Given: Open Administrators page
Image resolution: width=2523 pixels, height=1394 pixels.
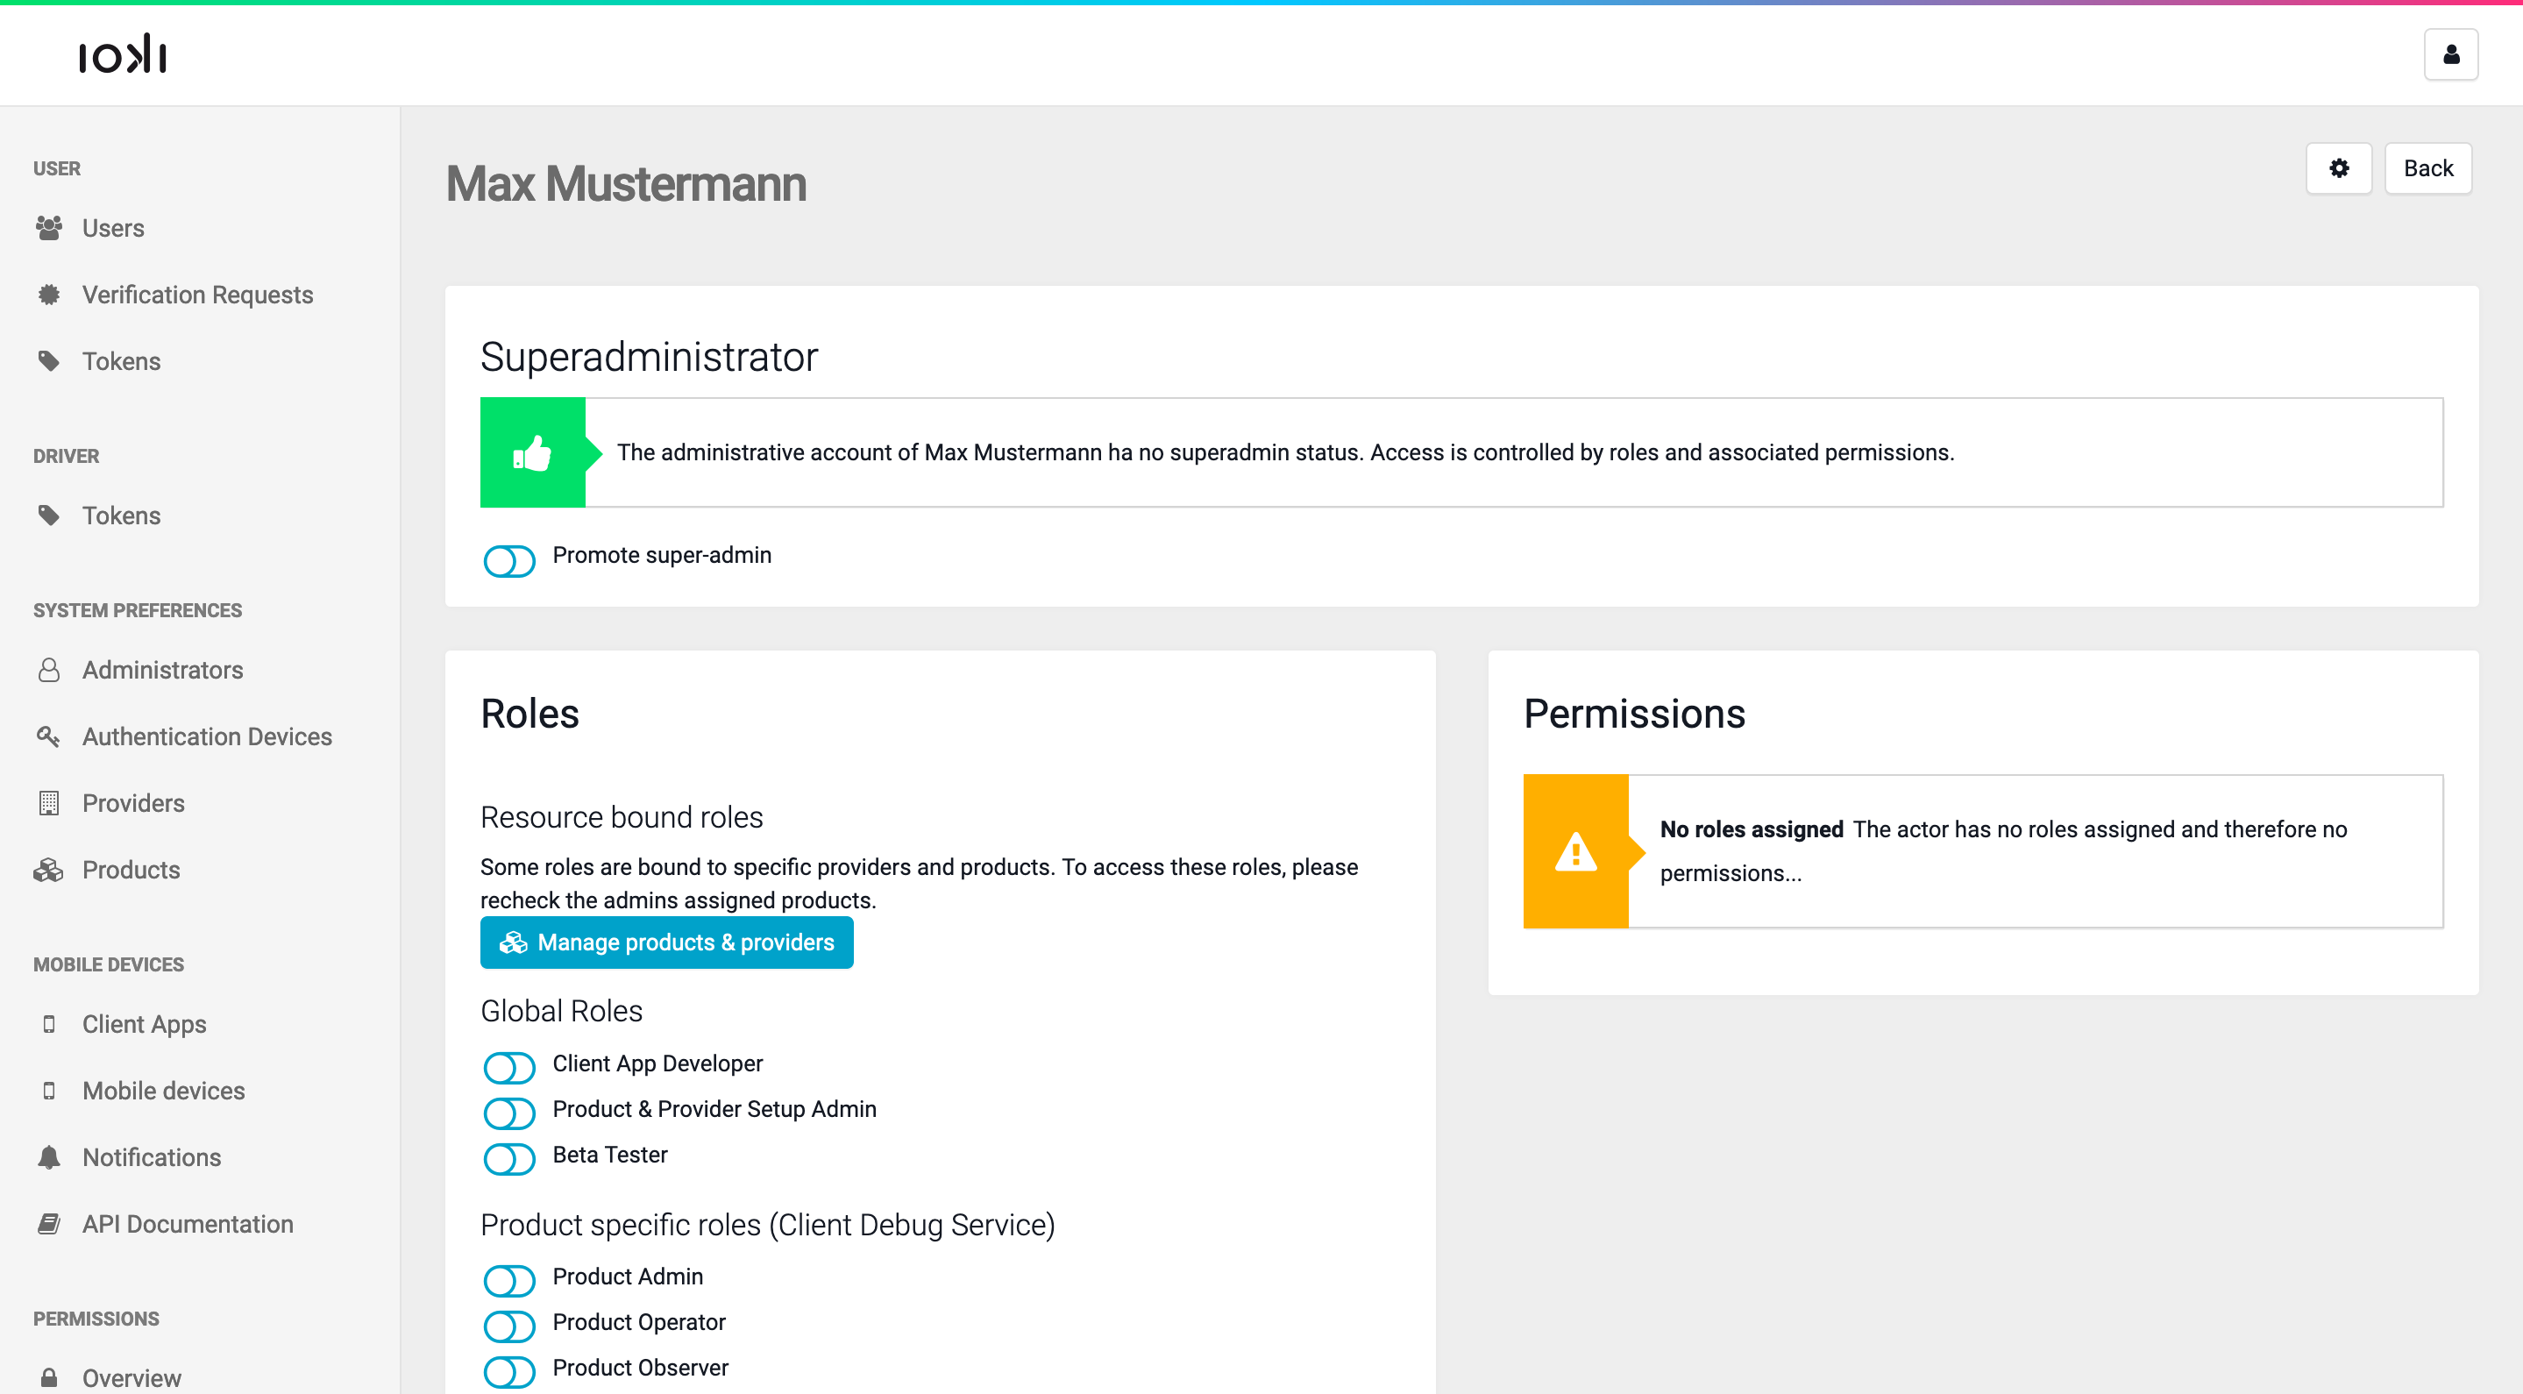Looking at the screenshot, I should click(162, 670).
